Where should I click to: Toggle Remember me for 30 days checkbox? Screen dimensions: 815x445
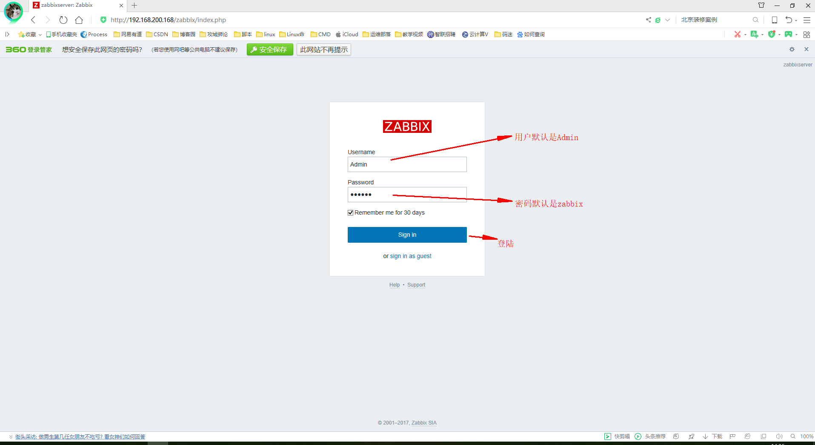pos(351,212)
